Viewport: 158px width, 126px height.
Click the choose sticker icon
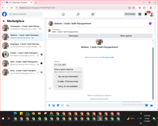coord(58,105)
